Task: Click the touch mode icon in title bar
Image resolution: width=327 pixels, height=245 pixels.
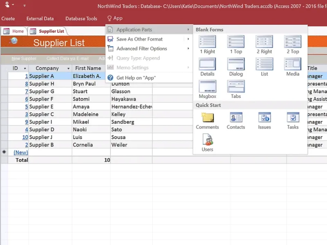Action: click(7, 4)
